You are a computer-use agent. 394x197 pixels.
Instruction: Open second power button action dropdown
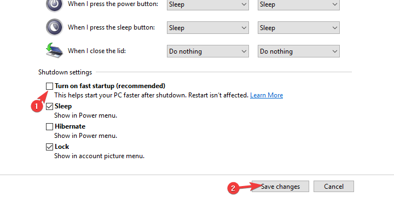299,4
